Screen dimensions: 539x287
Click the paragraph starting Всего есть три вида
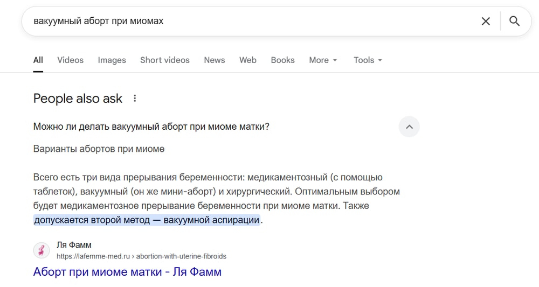coord(217,199)
